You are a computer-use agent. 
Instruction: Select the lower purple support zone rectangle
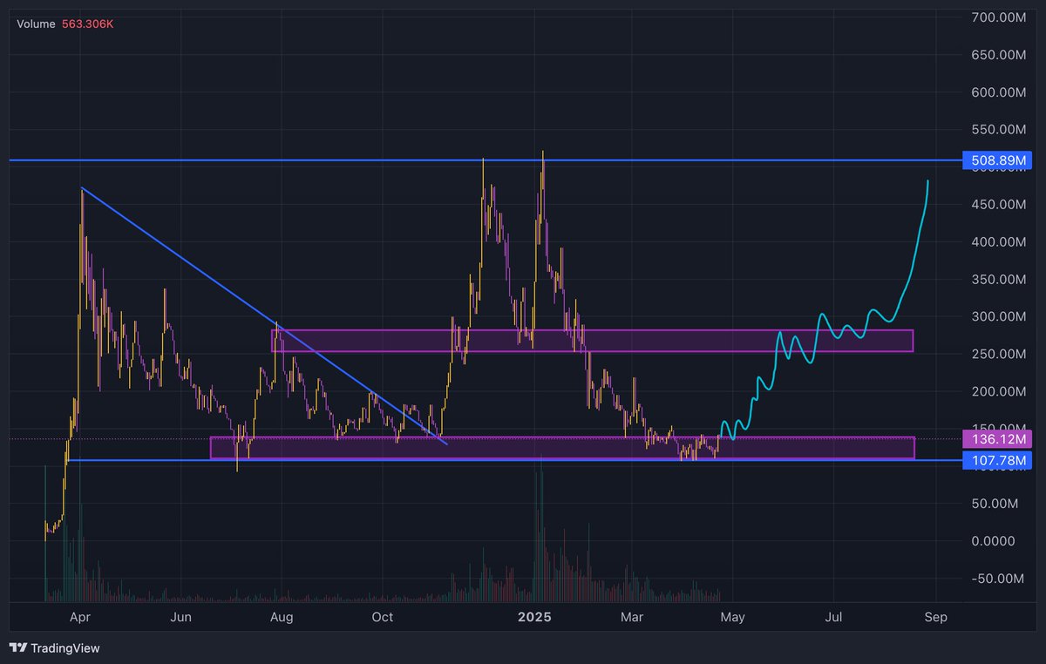point(562,448)
